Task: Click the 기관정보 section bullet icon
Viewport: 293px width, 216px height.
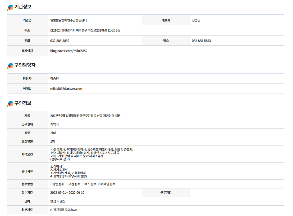Action: 10,8
